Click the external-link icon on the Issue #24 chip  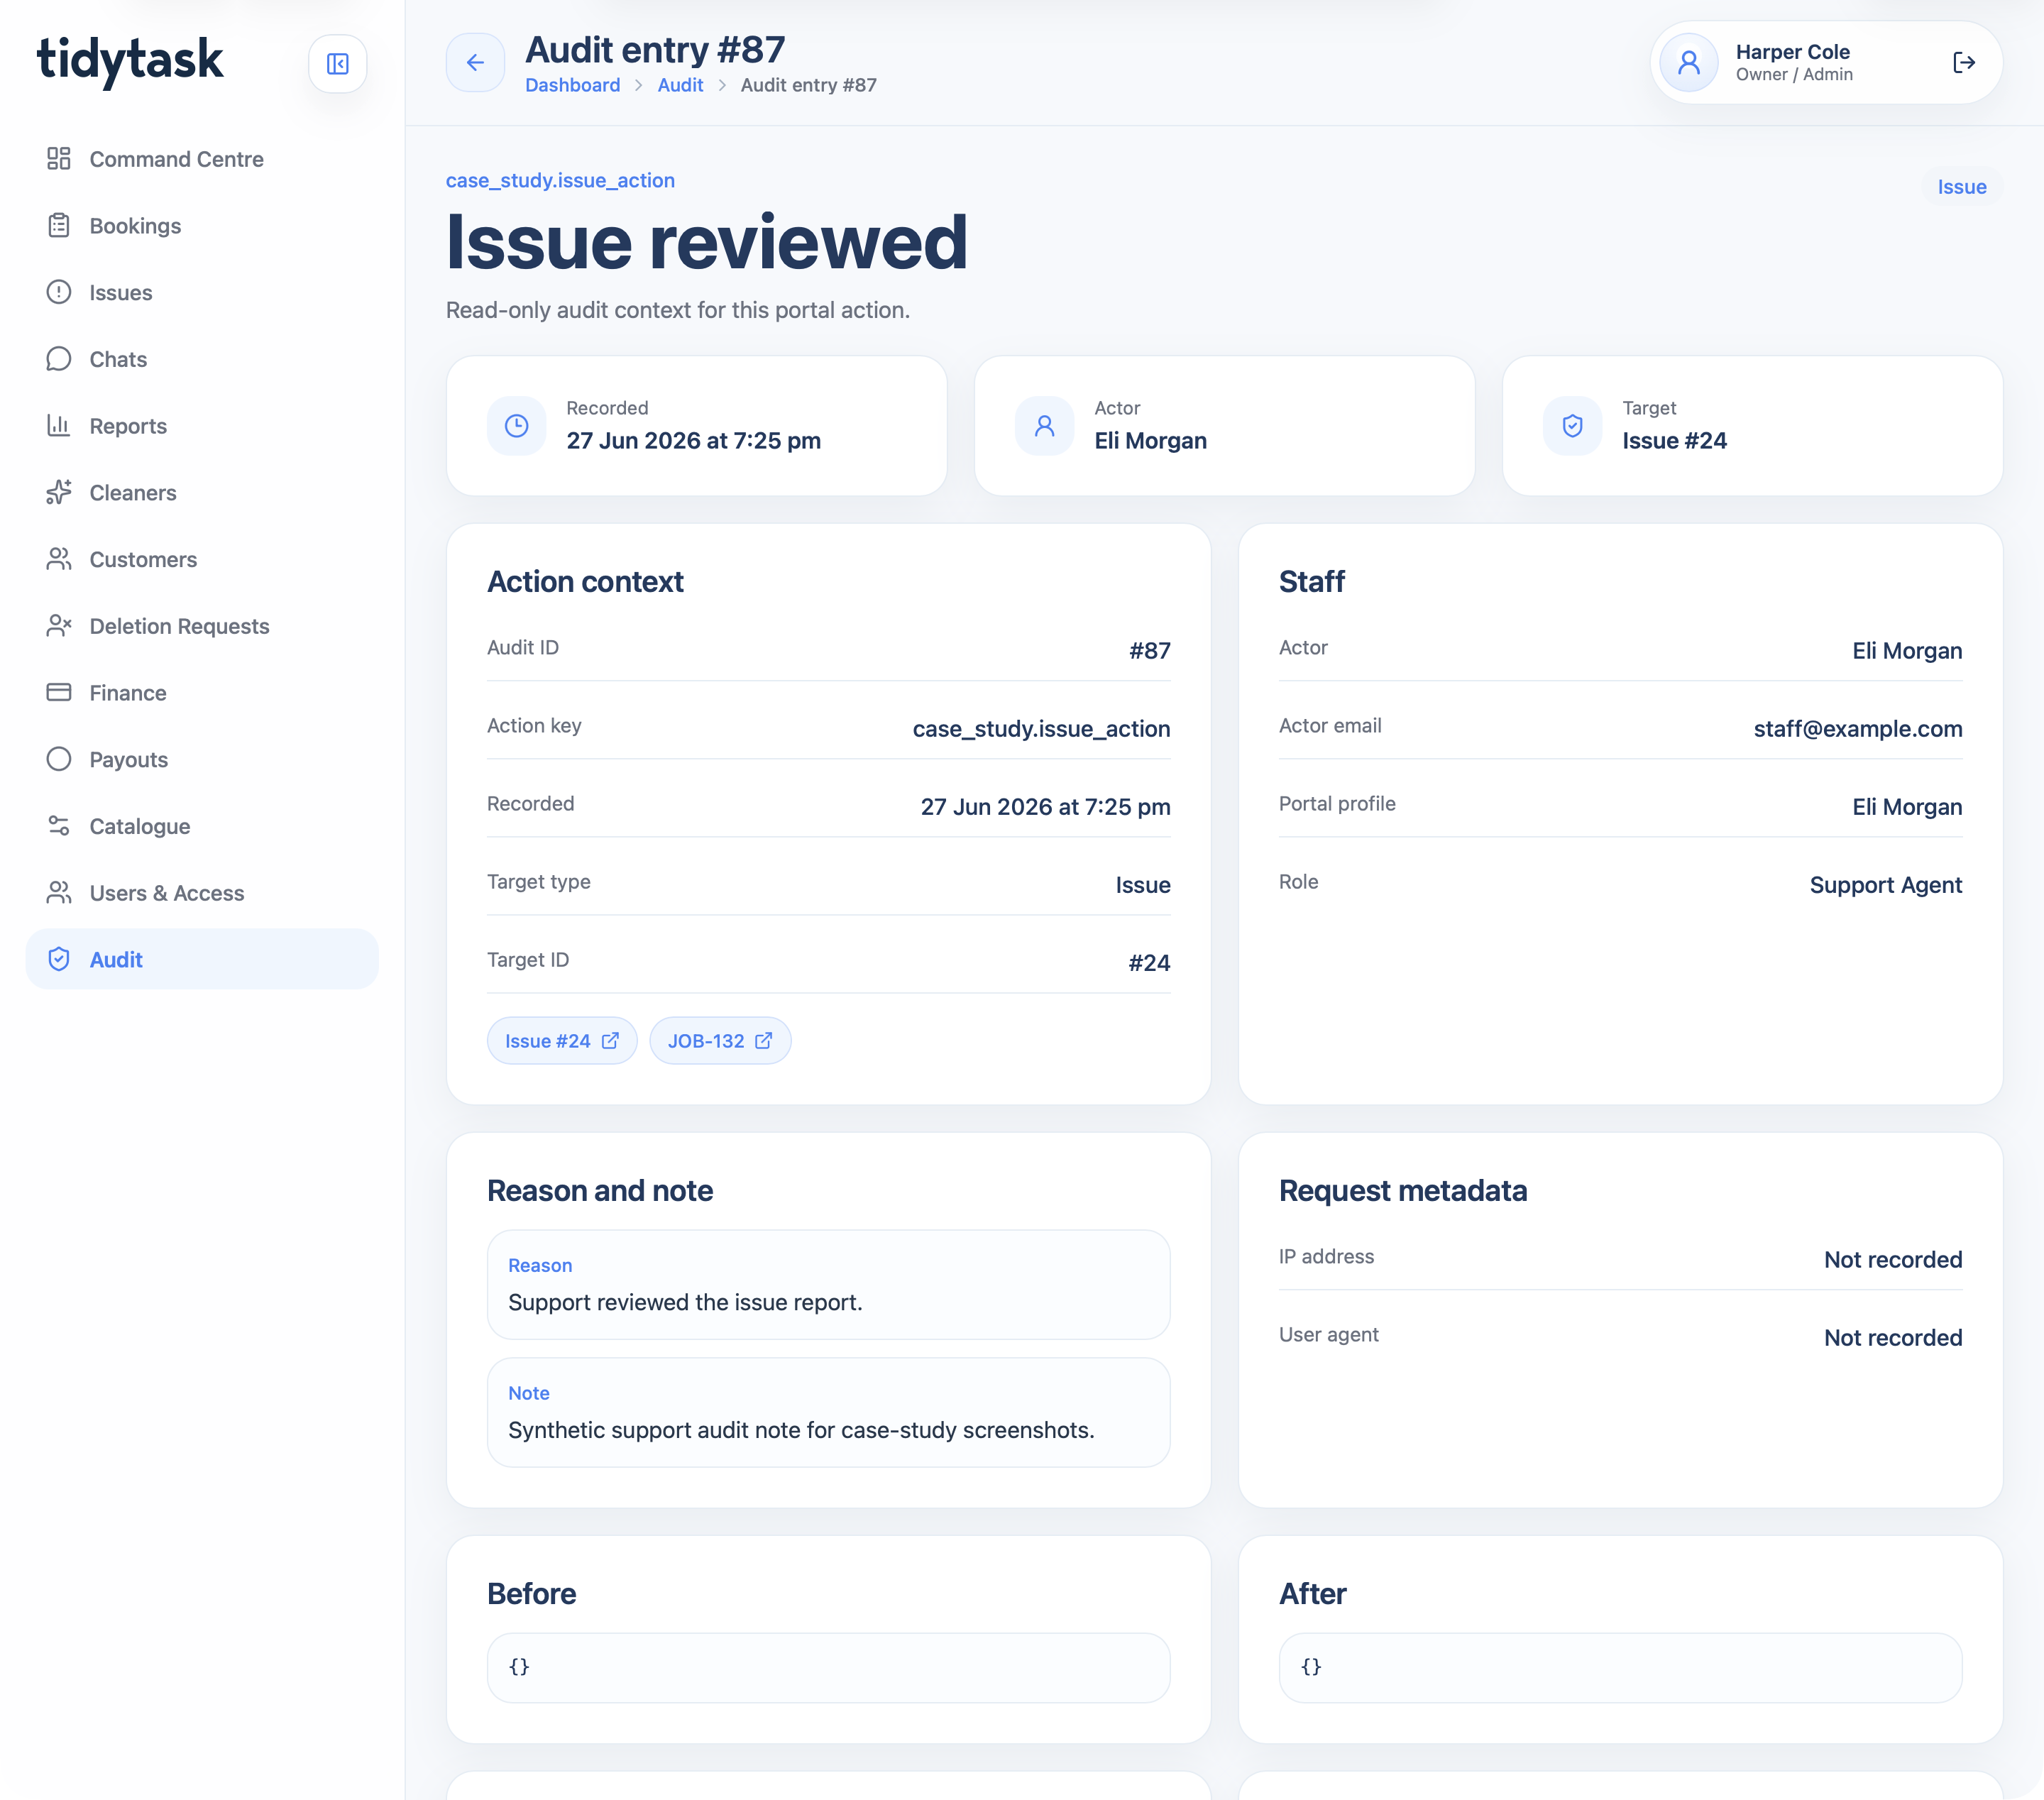click(610, 1041)
